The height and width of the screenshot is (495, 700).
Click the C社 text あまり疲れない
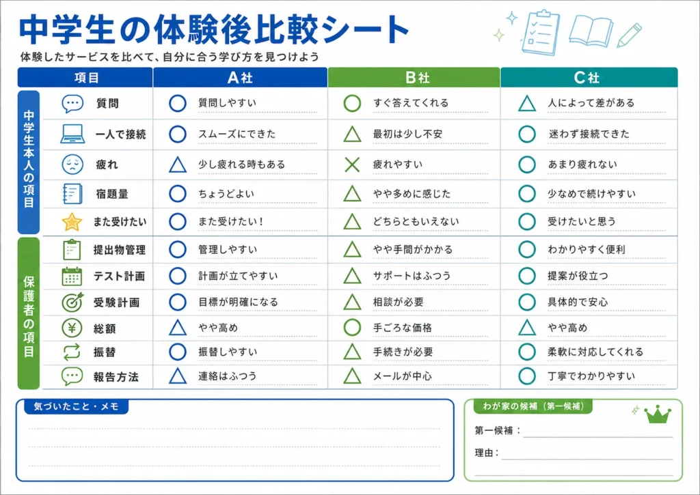click(582, 165)
